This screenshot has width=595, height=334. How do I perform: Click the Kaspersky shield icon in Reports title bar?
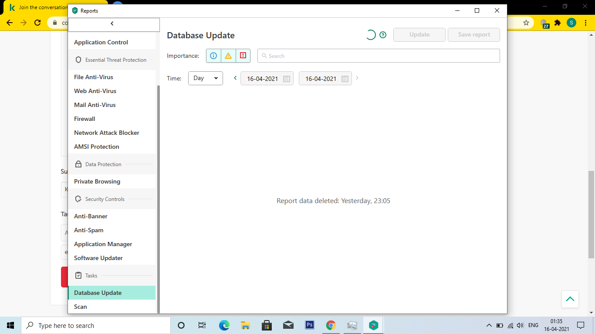click(x=75, y=10)
